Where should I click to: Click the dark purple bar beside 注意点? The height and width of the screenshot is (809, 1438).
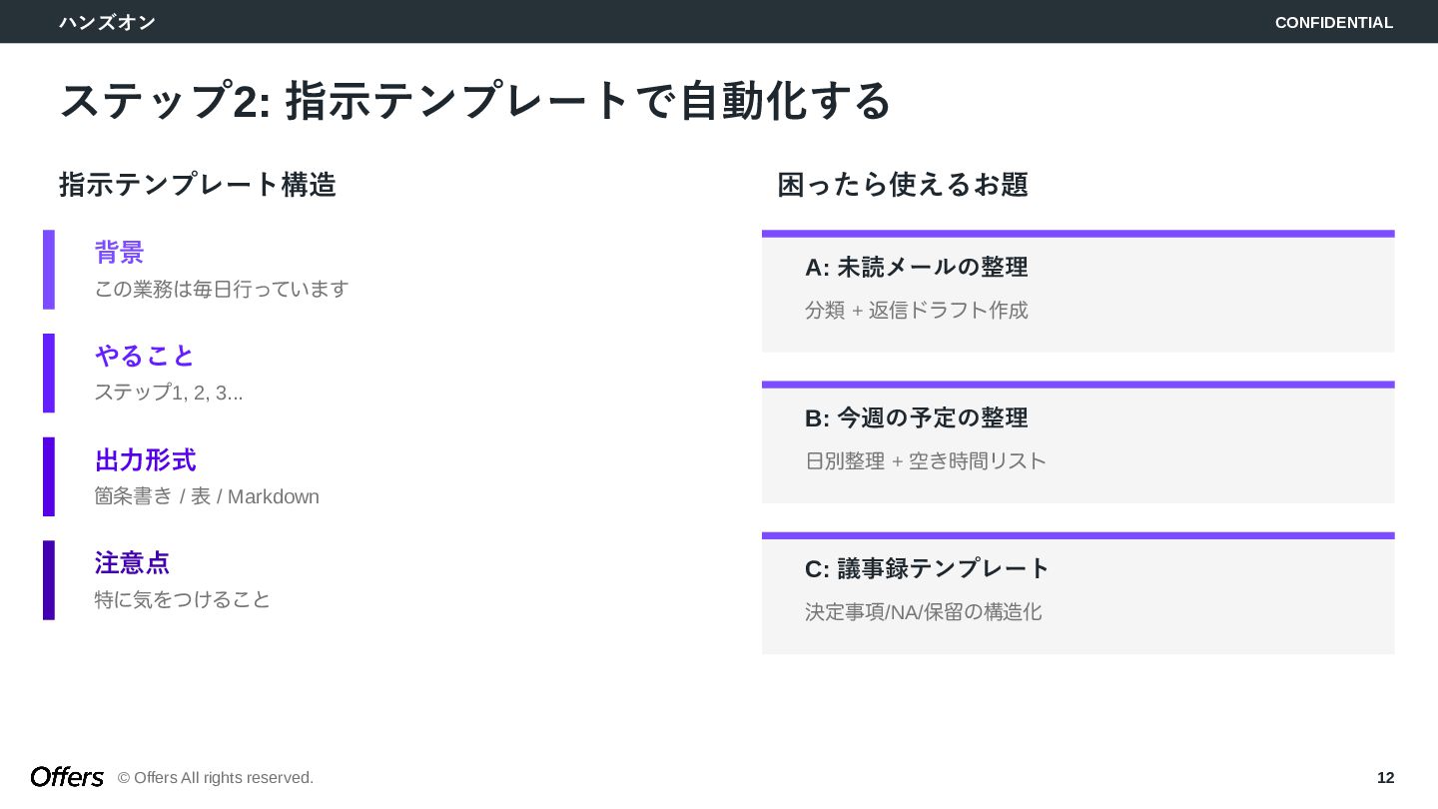click(x=49, y=580)
